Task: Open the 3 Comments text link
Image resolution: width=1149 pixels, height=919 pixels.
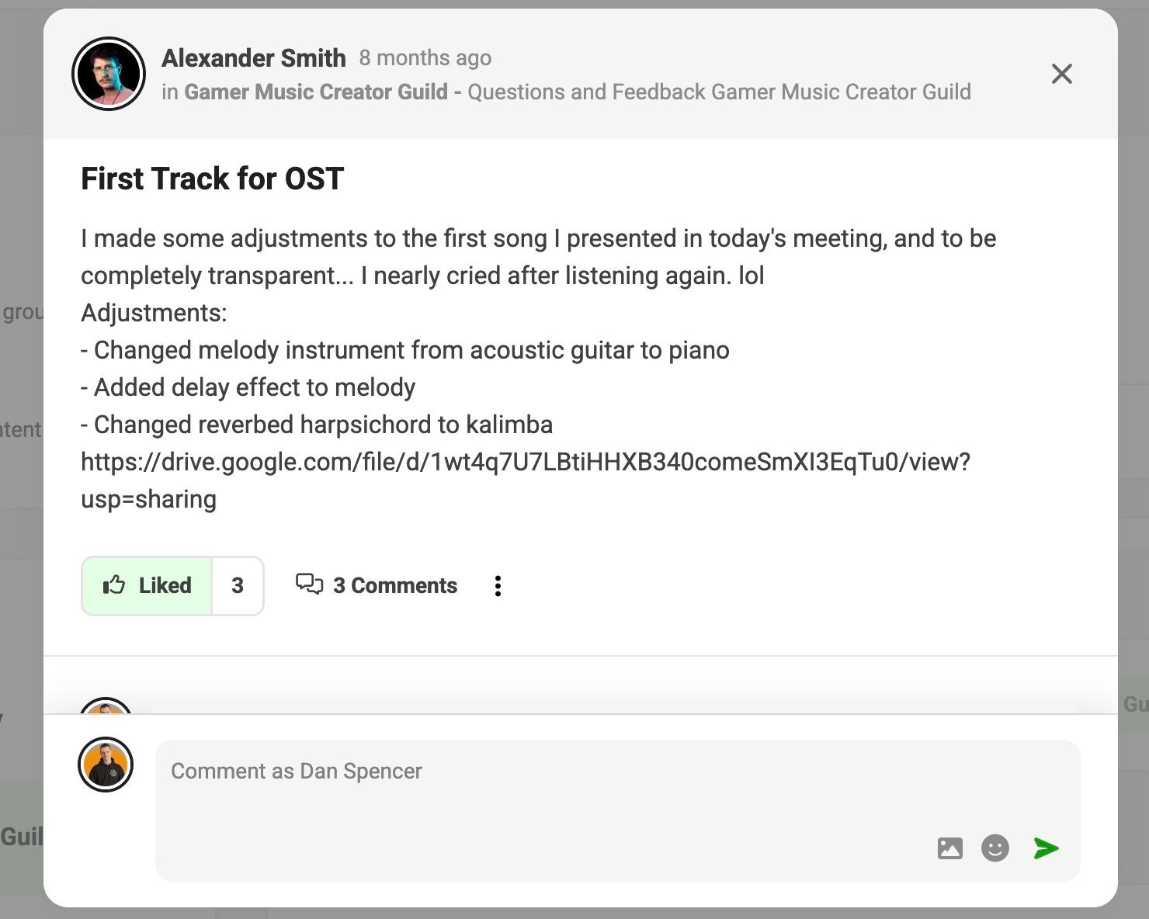Action: tap(394, 585)
